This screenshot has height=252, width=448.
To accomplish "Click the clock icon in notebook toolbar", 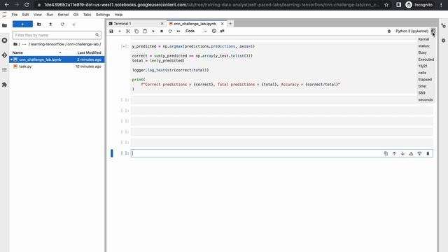I will (214, 31).
